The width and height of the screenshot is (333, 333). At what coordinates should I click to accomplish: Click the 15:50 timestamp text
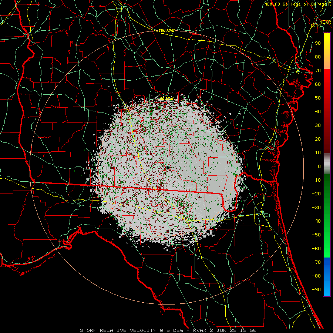coord(248,330)
